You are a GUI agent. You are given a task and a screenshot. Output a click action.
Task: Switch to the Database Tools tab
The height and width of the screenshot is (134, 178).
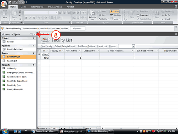[x=55, y=7]
